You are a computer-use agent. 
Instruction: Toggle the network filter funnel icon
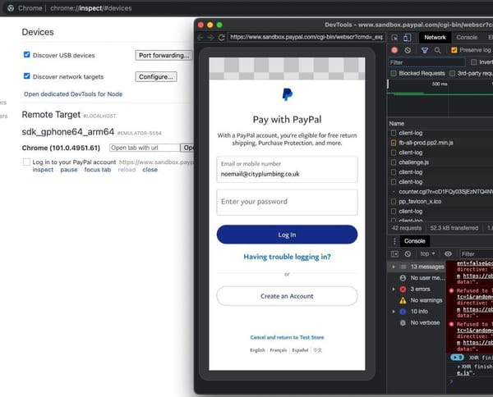pos(425,50)
